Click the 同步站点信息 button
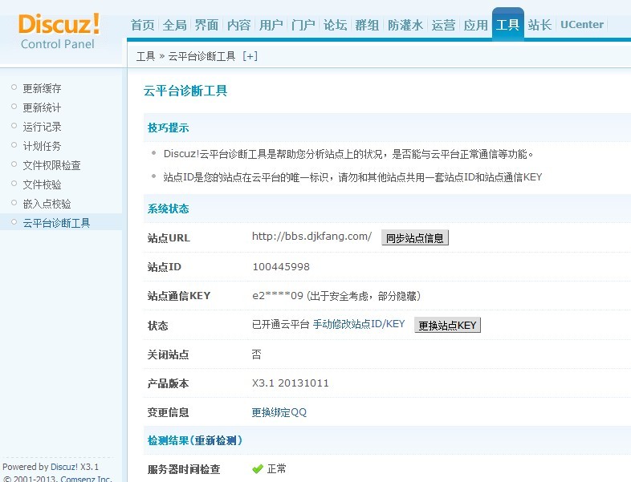The image size is (631, 482). [x=415, y=237]
